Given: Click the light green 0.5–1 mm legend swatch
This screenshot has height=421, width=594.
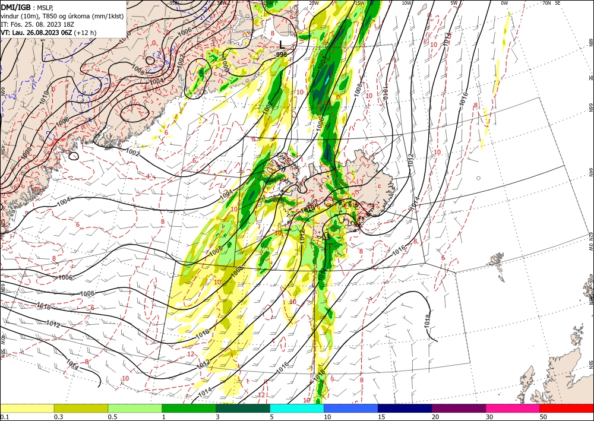Looking at the screenshot, I should pyautogui.click(x=135, y=408).
